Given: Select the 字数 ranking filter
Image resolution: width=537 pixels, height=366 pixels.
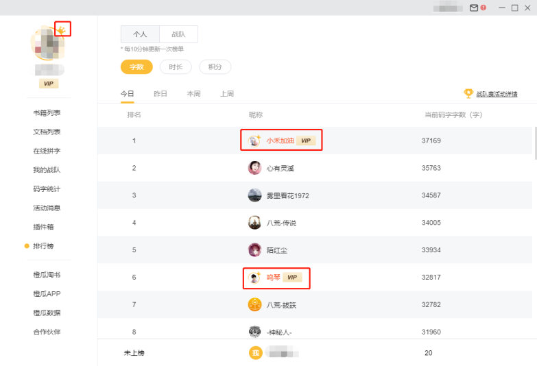Looking at the screenshot, I should 136,67.
